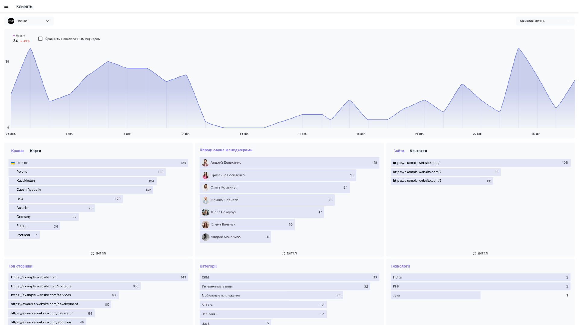
Task: Switch to the Контакти tab
Action: (x=418, y=151)
